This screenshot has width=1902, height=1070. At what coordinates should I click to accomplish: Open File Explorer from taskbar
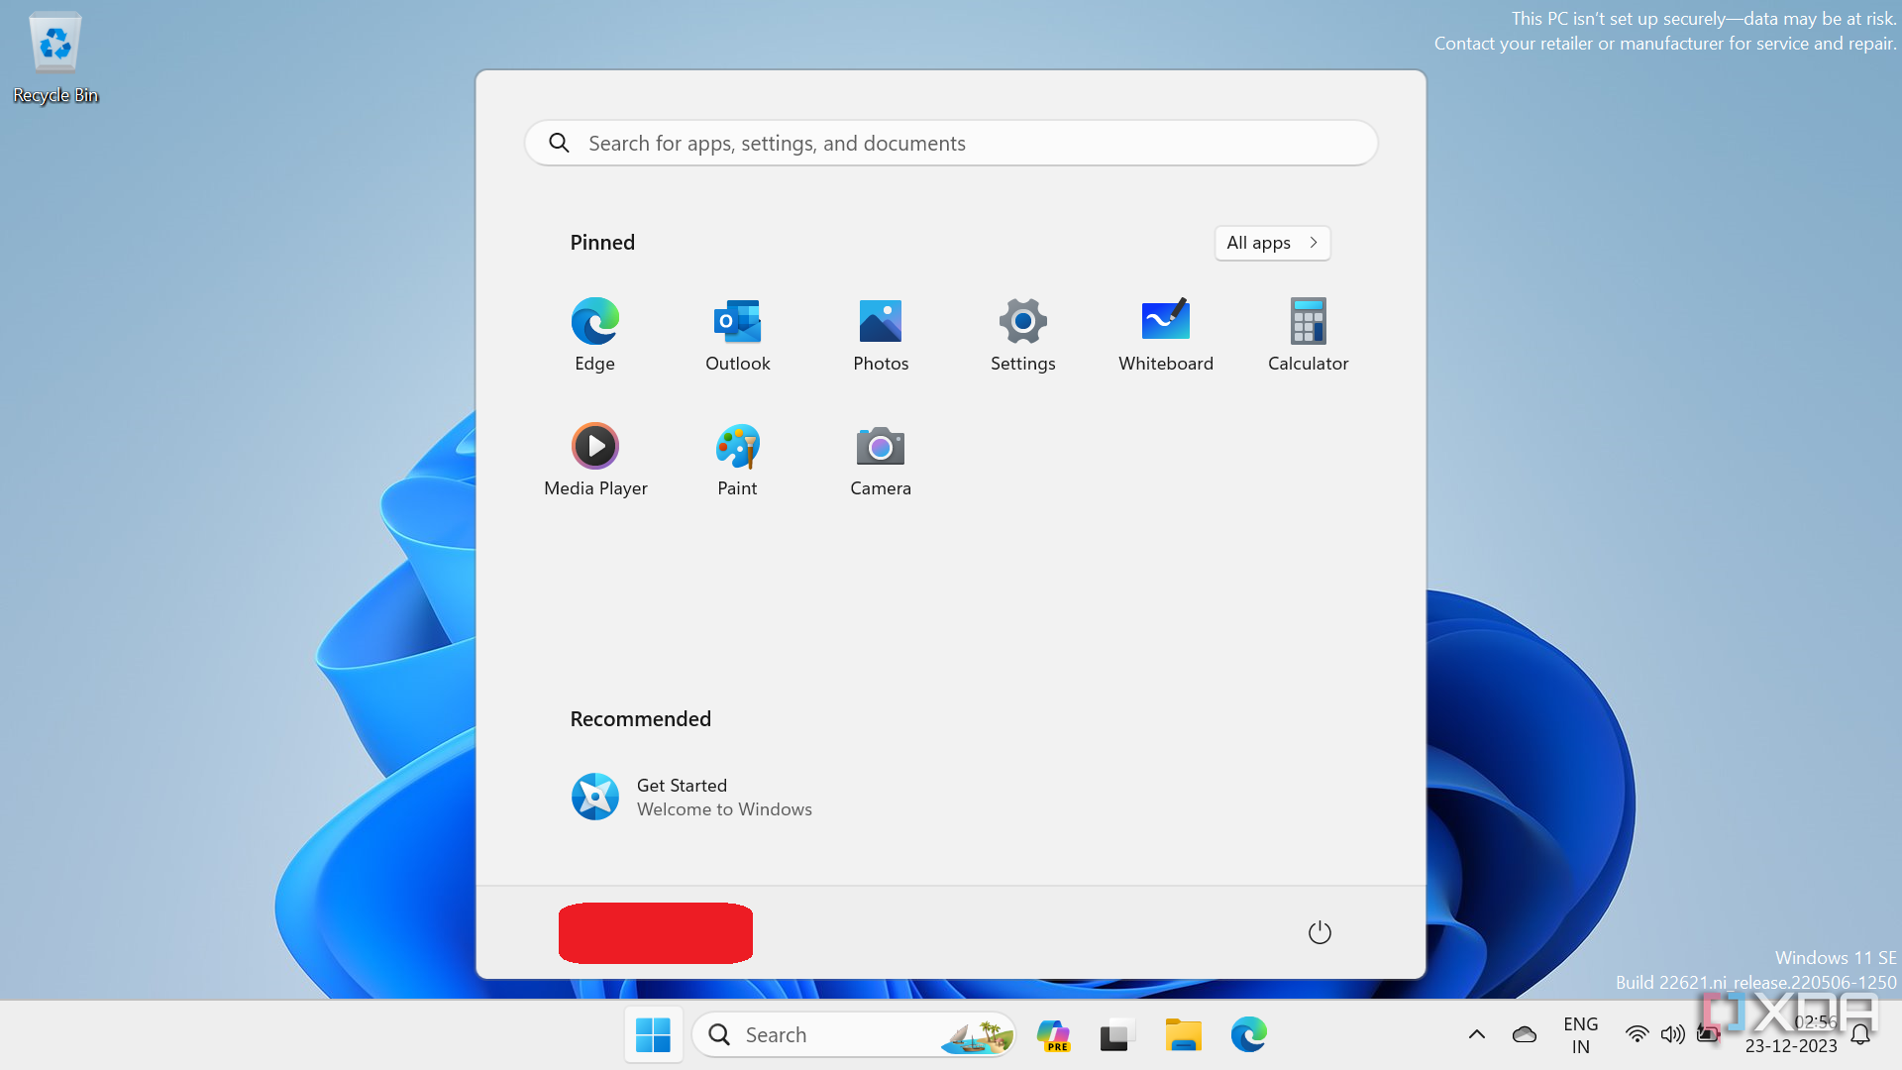pos(1183,1035)
